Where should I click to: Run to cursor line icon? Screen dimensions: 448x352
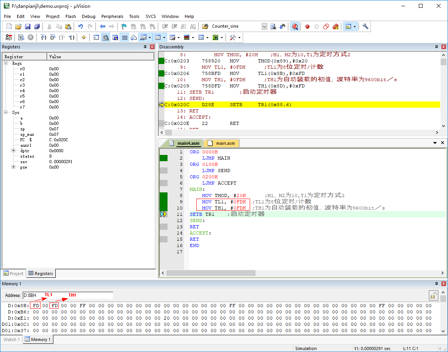point(71,37)
